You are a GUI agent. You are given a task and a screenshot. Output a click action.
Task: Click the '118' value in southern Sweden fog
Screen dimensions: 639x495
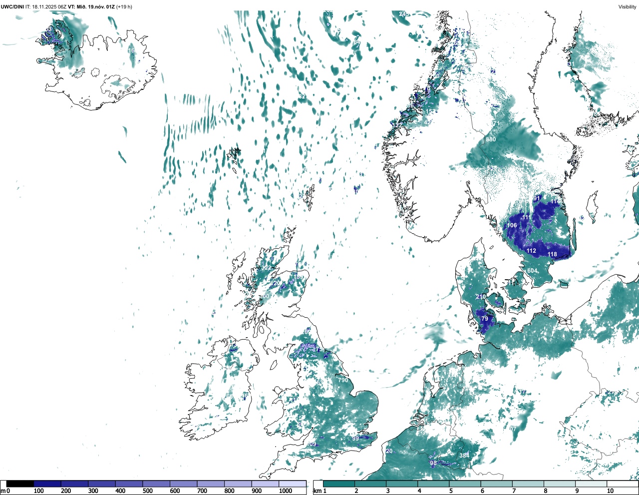(552, 254)
